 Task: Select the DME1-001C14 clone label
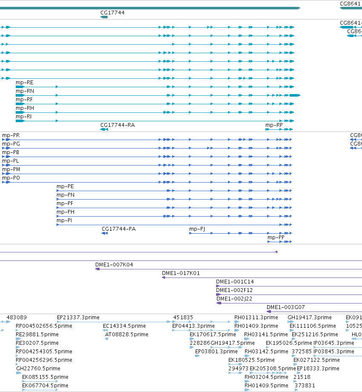pyautogui.click(x=235, y=281)
